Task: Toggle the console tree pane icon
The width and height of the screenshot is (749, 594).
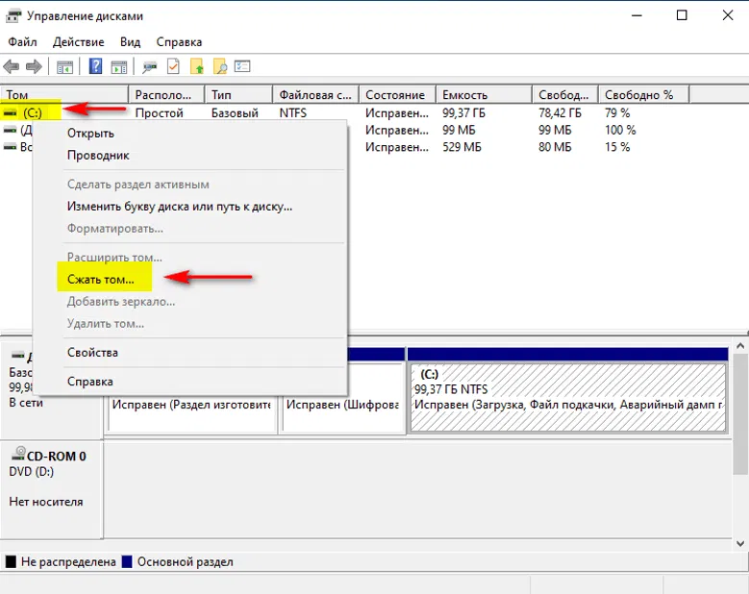Action: [x=64, y=67]
